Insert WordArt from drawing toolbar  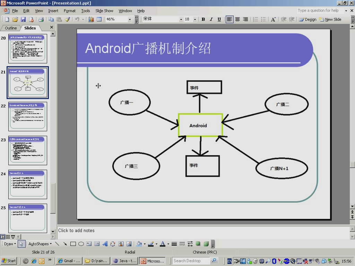click(105, 244)
